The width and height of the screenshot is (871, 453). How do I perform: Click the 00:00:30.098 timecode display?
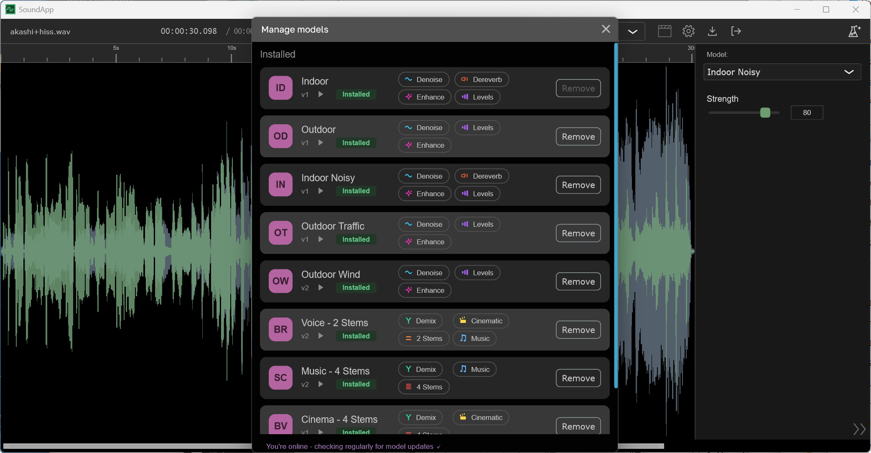pyautogui.click(x=188, y=31)
